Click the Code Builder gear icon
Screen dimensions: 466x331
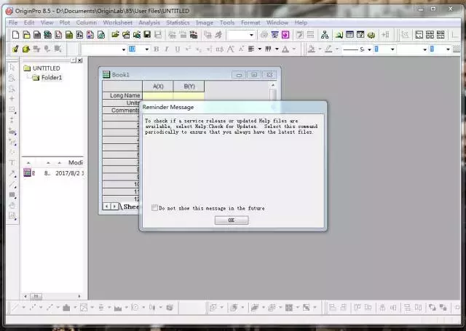[371, 35]
